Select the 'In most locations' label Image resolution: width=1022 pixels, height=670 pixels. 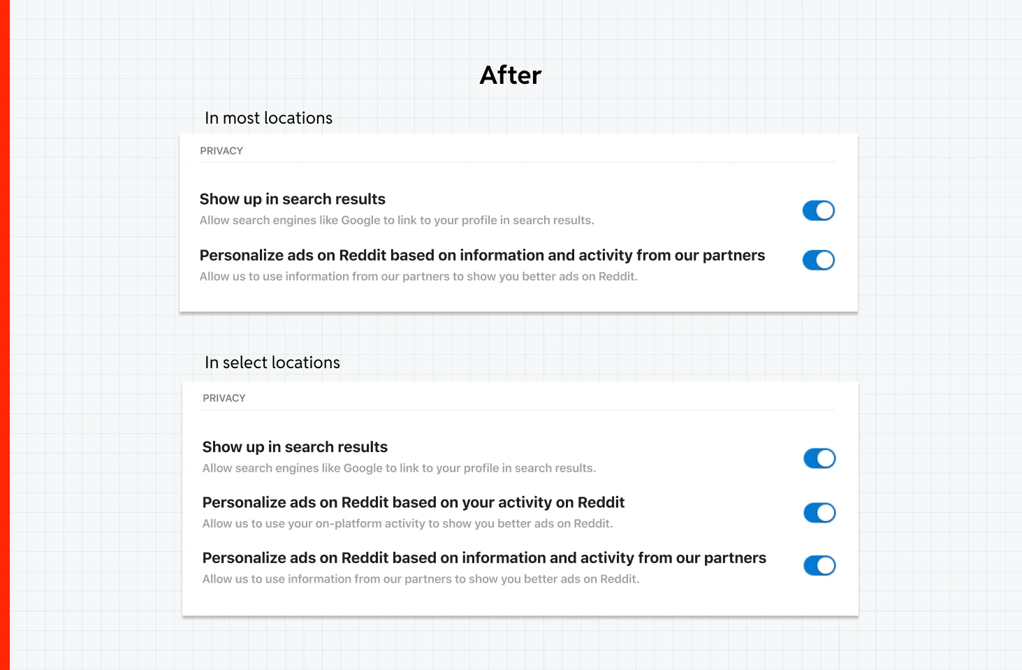tap(269, 118)
